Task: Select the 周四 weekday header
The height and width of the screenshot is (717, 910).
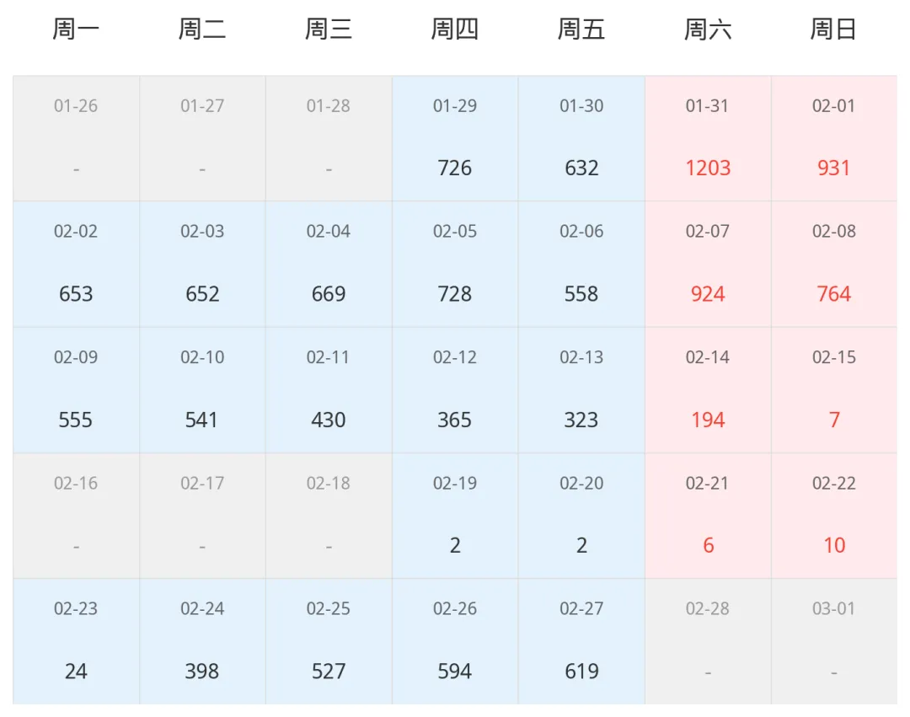Action: [x=455, y=29]
